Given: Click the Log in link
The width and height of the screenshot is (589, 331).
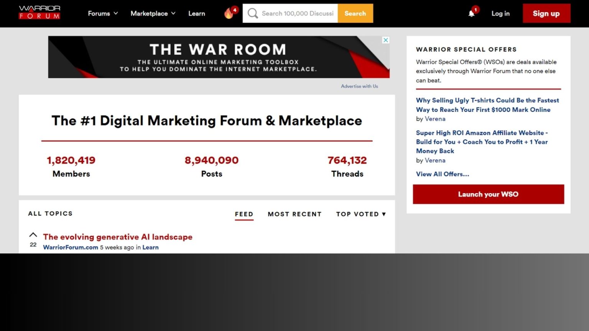Looking at the screenshot, I should click(x=500, y=13).
